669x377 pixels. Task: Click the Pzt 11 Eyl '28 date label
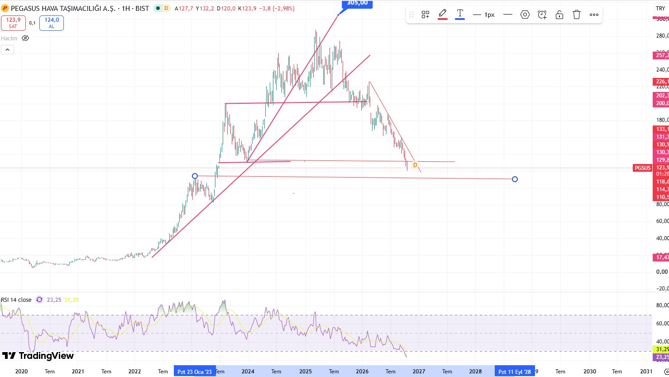[515, 372]
